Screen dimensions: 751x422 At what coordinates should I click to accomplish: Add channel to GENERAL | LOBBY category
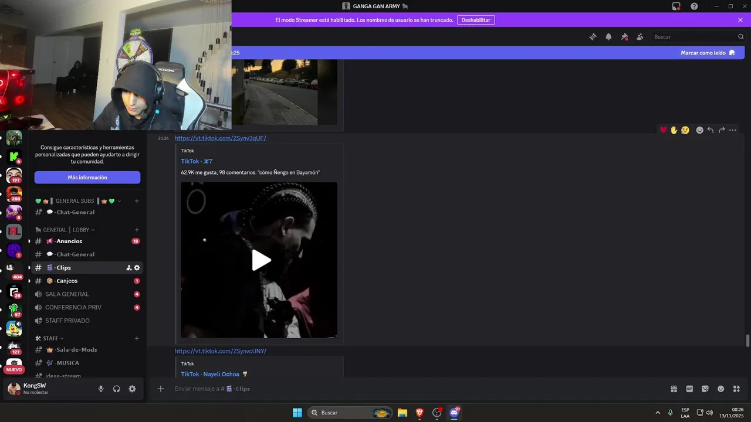137,230
